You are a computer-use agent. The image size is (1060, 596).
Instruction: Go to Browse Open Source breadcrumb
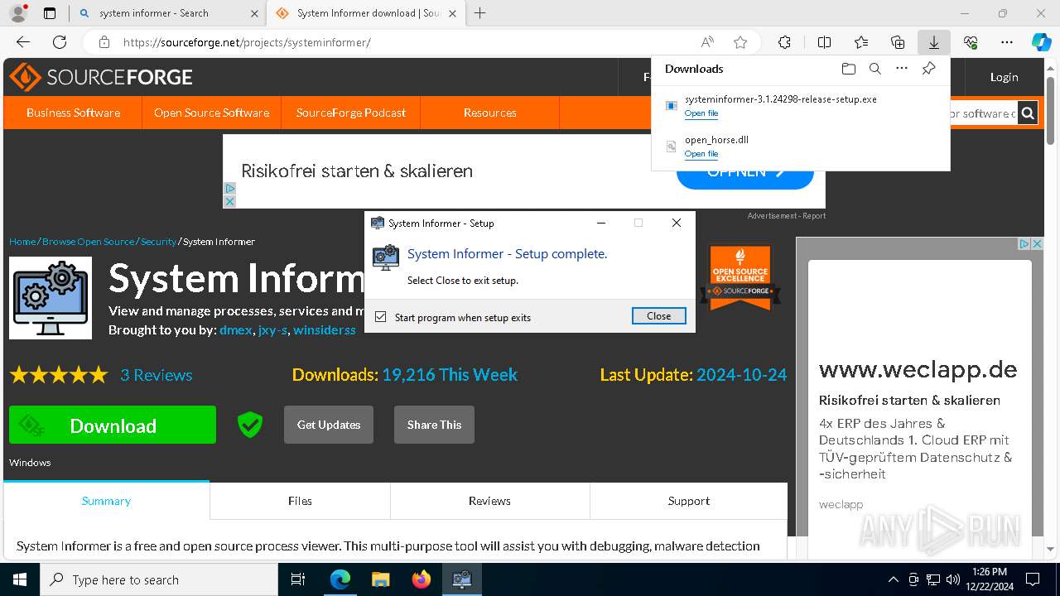point(88,242)
